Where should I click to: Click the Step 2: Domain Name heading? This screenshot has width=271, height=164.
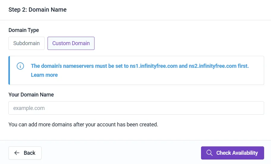click(x=37, y=10)
